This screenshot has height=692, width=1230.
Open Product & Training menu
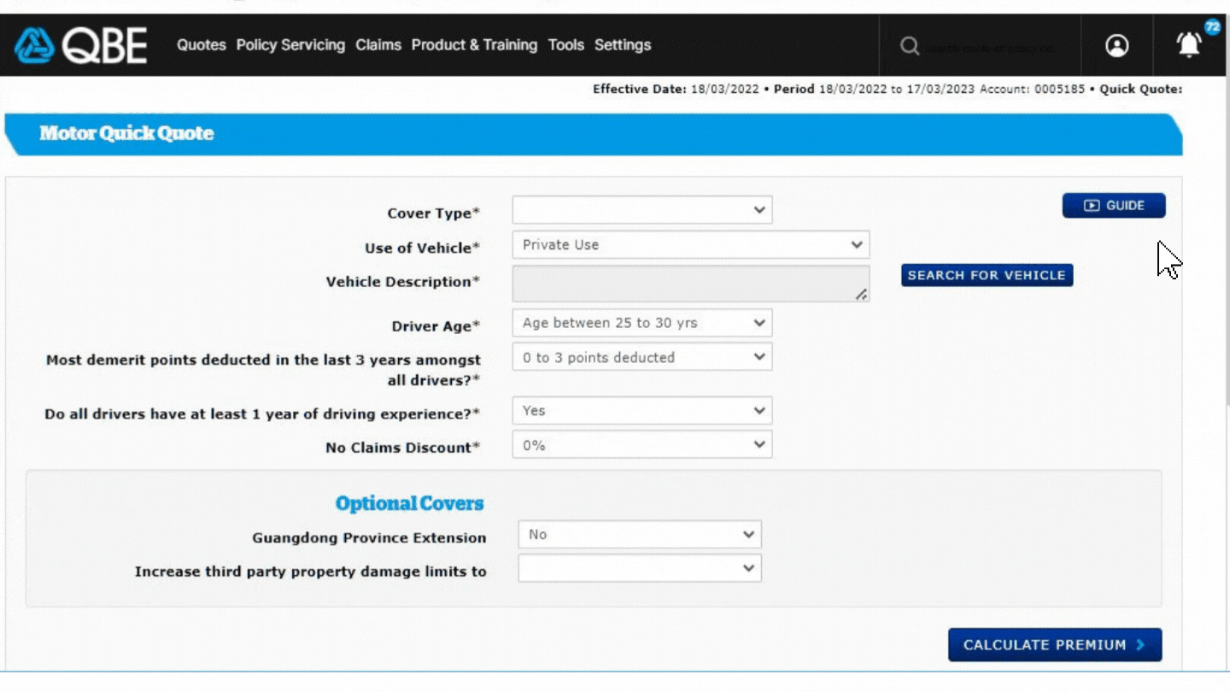(474, 45)
